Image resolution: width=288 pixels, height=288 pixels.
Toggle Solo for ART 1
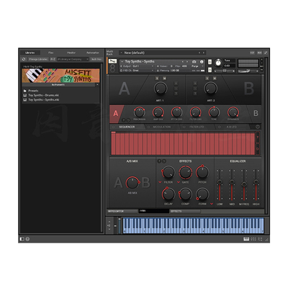click(157, 78)
